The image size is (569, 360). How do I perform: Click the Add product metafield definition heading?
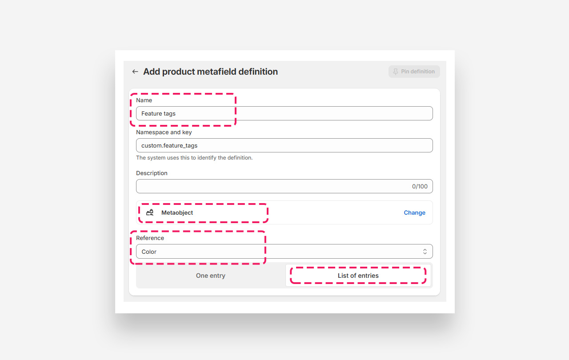click(x=210, y=72)
